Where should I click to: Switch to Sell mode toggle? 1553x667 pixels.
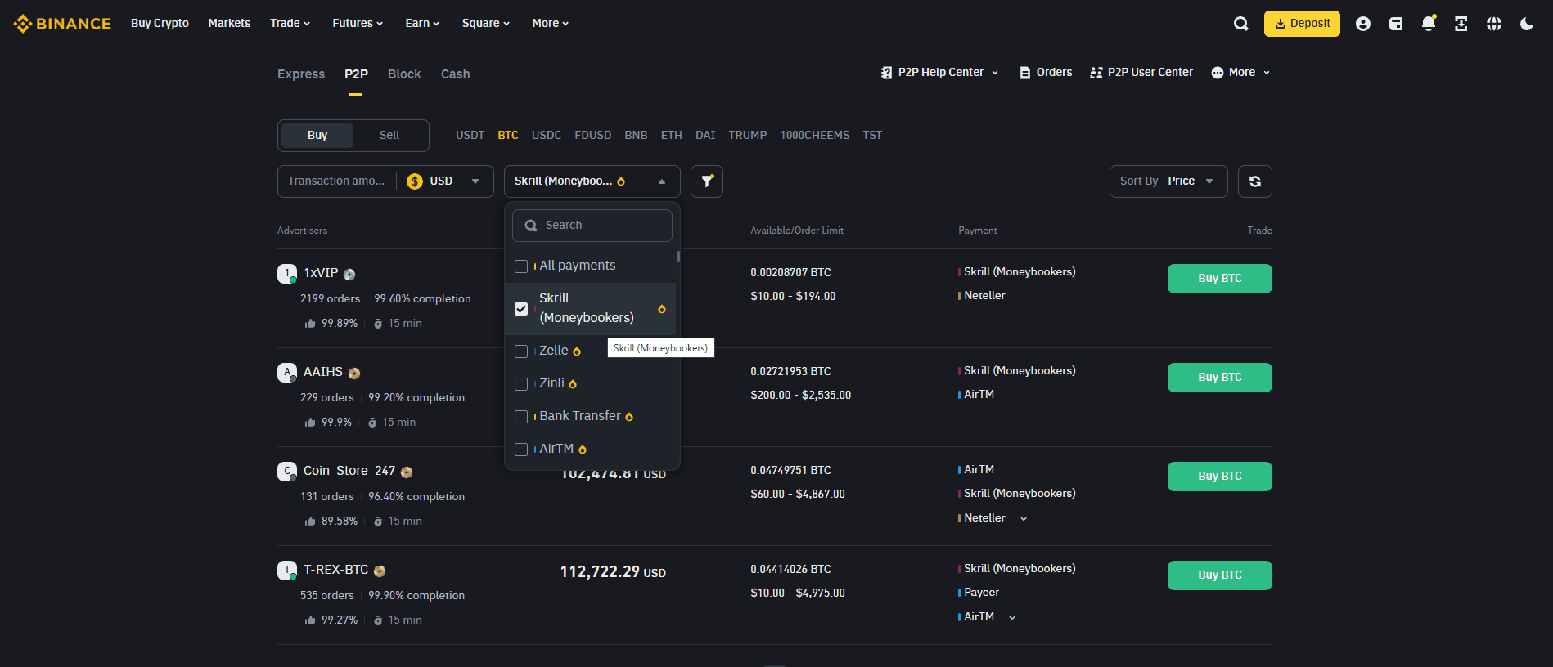389,136
